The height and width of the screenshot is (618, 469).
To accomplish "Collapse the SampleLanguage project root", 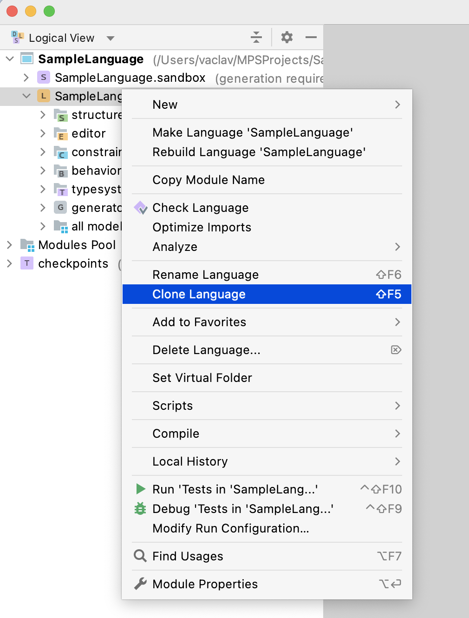I will click(10, 59).
